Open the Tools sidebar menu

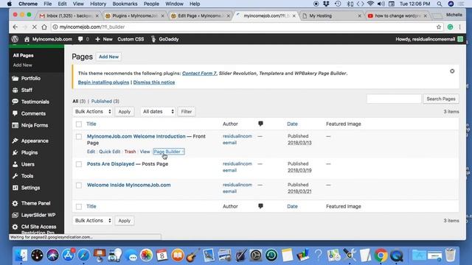click(27, 176)
